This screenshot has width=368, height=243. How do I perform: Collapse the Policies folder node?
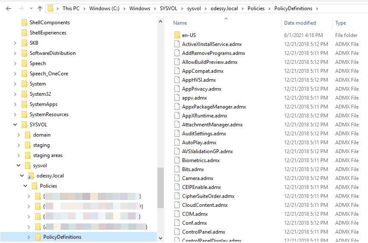pos(26,186)
